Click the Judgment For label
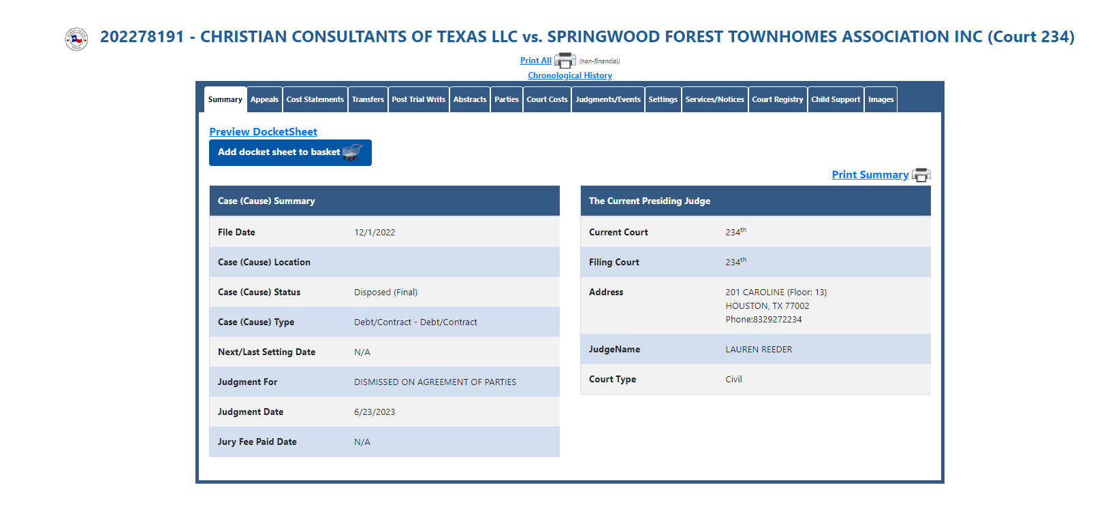The height and width of the screenshot is (517, 1110). 248,382
